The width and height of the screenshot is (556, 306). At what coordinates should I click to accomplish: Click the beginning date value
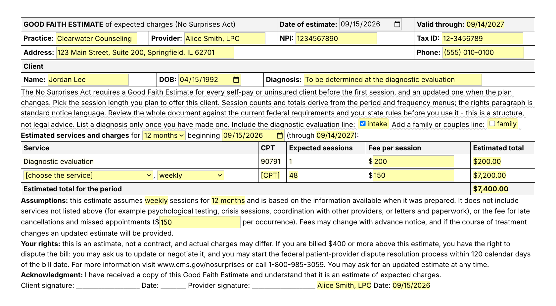243,135
